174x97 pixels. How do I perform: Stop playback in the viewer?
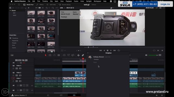point(107,50)
